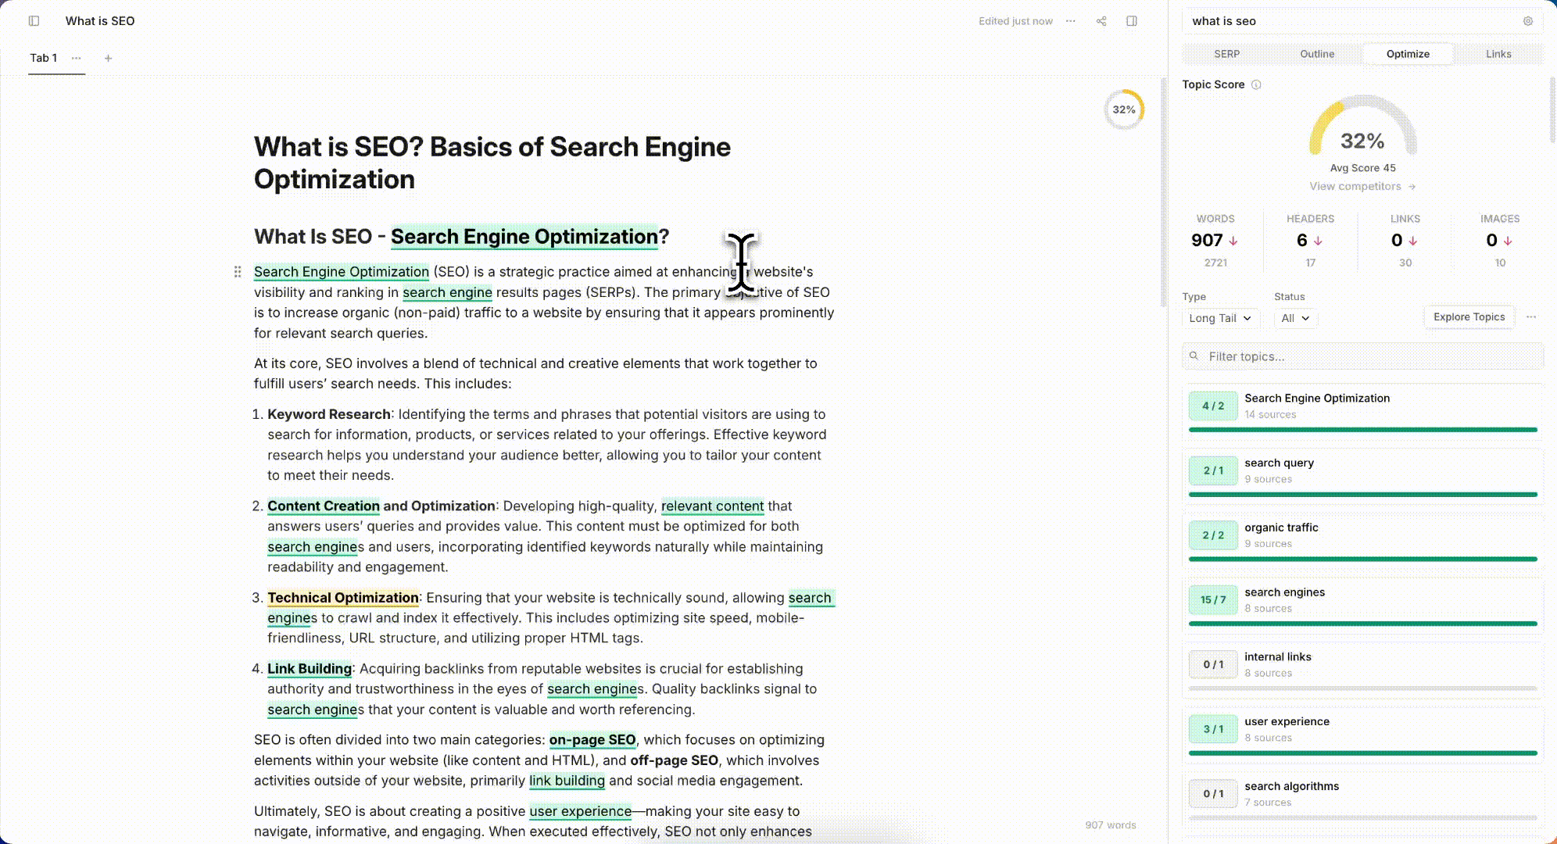Click the 32% Topic Score gauge
Viewport: 1557px width, 844px height.
coord(1362,141)
